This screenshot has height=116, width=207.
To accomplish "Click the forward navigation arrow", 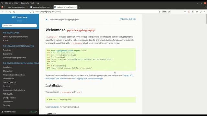I will coord(6,12).
